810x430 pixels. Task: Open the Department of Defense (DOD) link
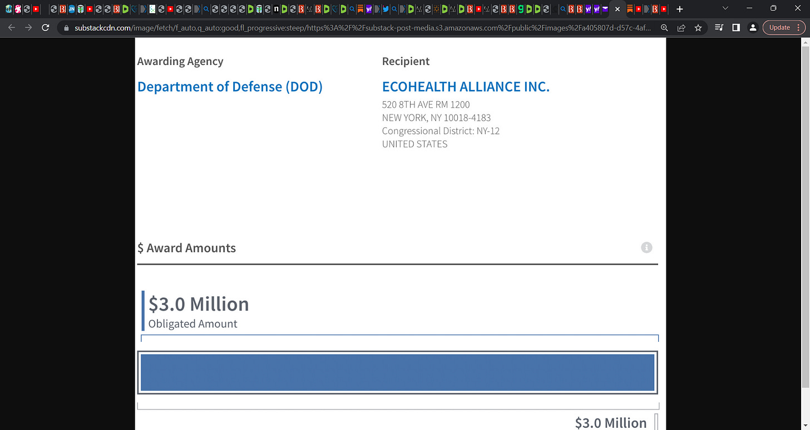(230, 87)
